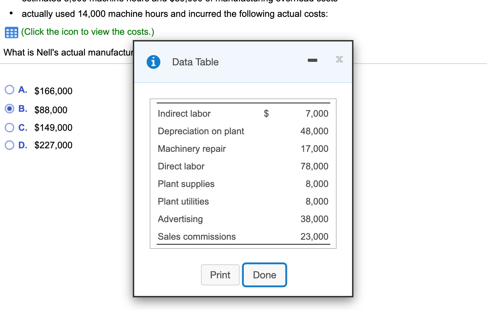
Task: Minimize the Data Table dialog
Action: [x=312, y=60]
